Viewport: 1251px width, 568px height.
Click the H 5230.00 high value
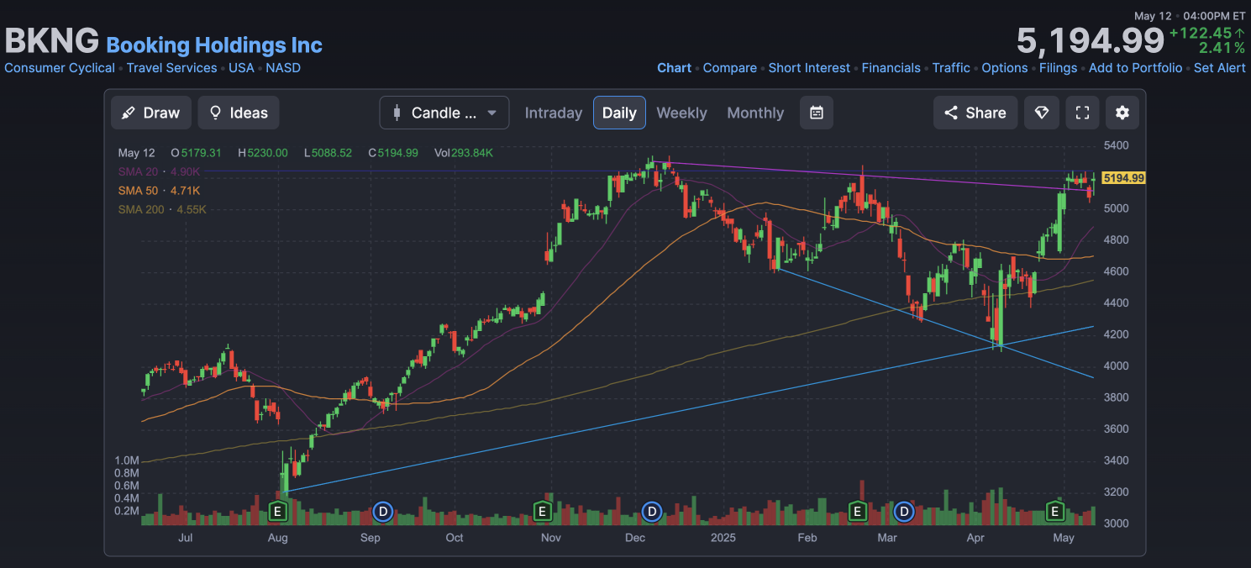click(262, 153)
